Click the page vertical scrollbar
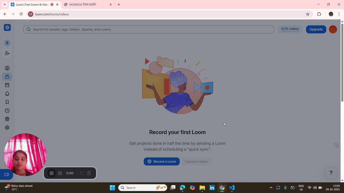The height and width of the screenshot is (193, 344). pyautogui.click(x=342, y=62)
